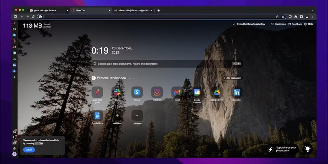The image size is (328, 164).
Task: Open Gmail from the left sidebar
Action: tap(14, 47)
